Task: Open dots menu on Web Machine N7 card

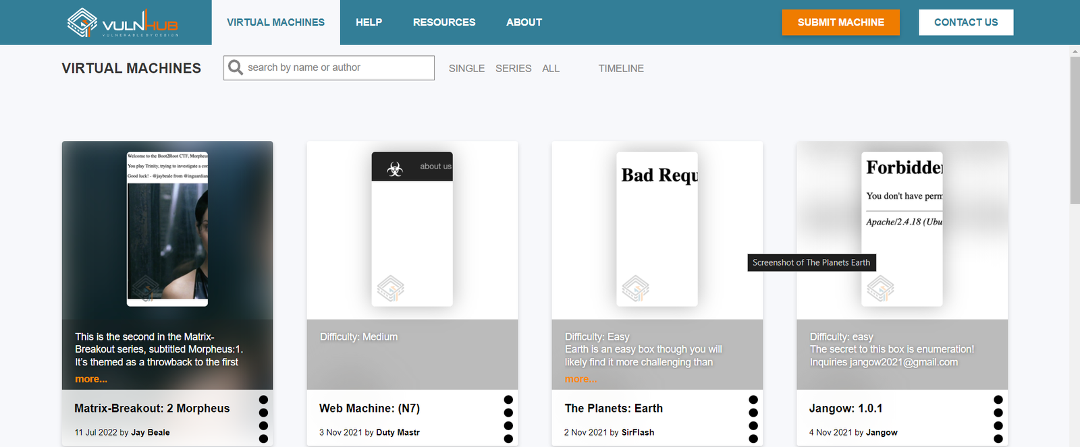Action: click(508, 419)
